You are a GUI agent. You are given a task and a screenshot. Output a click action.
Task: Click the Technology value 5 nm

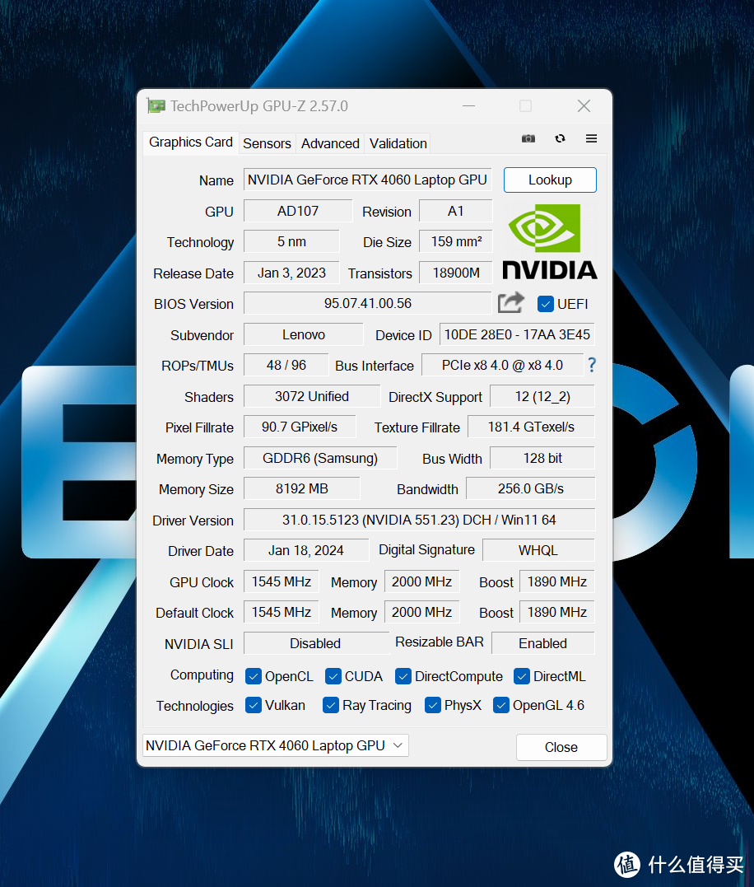click(x=291, y=241)
